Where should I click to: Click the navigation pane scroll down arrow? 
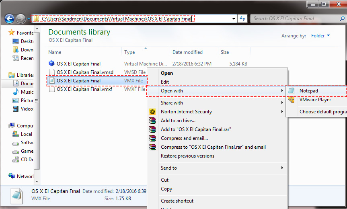pyautogui.click(x=37, y=182)
